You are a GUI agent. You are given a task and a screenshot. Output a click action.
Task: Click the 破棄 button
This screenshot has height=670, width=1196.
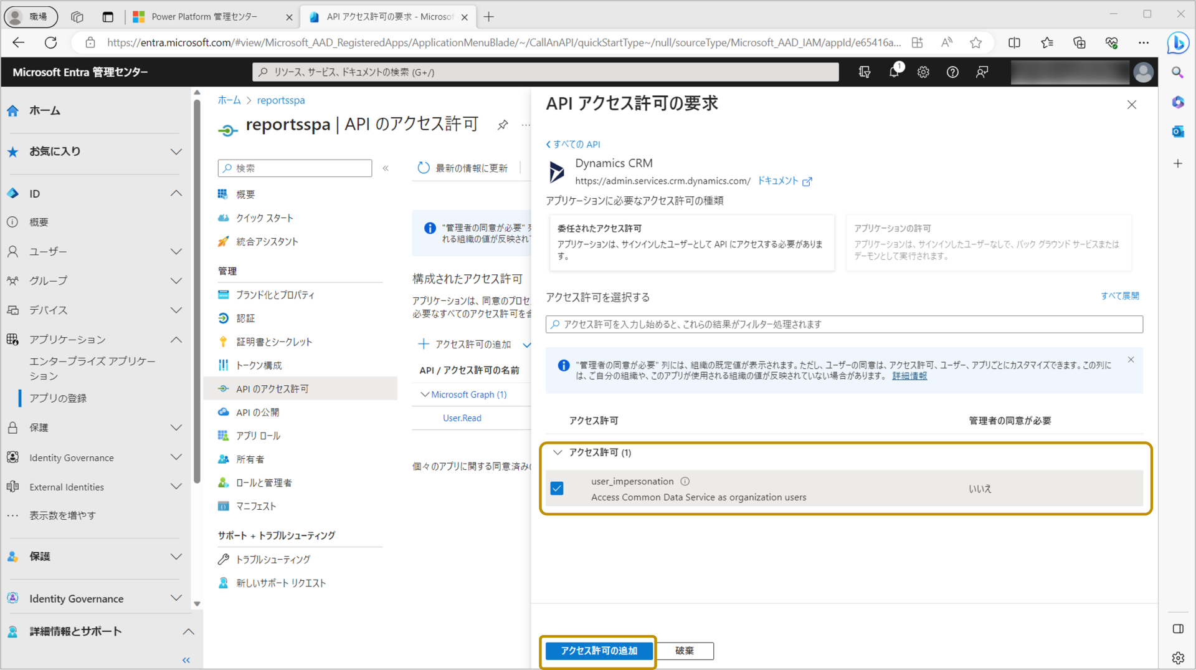(685, 651)
